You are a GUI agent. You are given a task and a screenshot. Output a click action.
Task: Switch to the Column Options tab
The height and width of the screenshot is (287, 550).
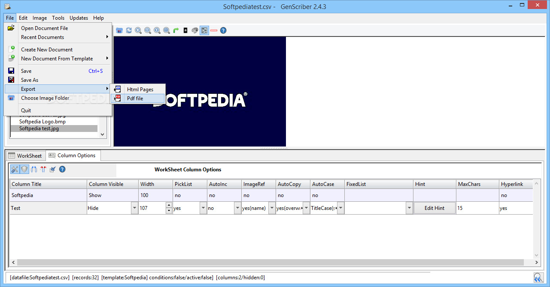coord(73,155)
